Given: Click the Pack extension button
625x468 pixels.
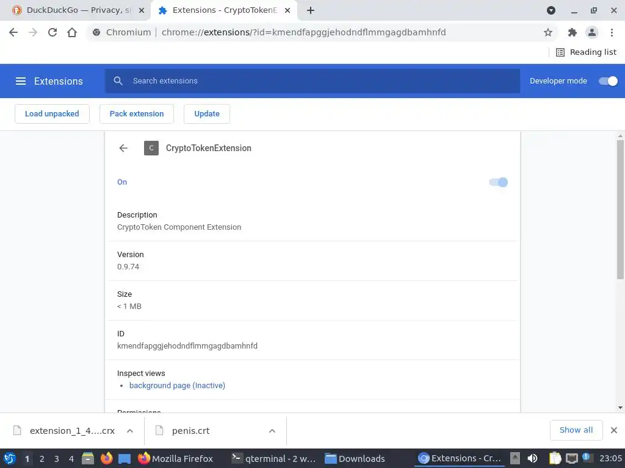Looking at the screenshot, I should [x=137, y=114].
